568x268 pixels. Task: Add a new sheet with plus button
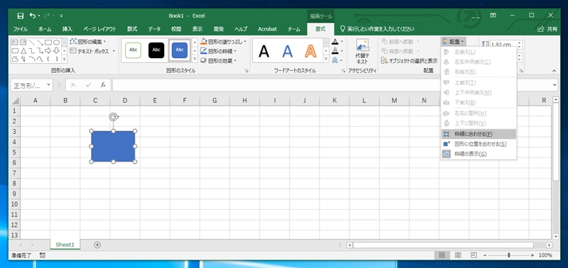[x=97, y=245]
